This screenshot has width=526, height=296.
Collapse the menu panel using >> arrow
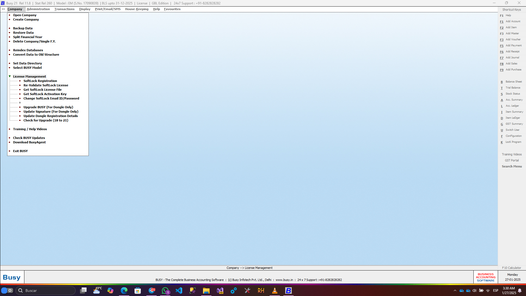3,9
